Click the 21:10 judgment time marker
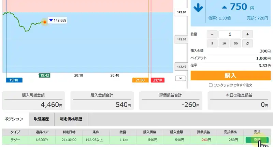The height and width of the screenshot is (147, 273). (158, 80)
